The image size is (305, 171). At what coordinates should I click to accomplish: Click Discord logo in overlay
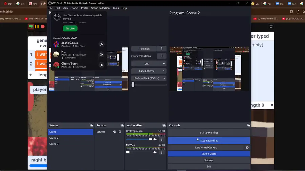(57, 17)
